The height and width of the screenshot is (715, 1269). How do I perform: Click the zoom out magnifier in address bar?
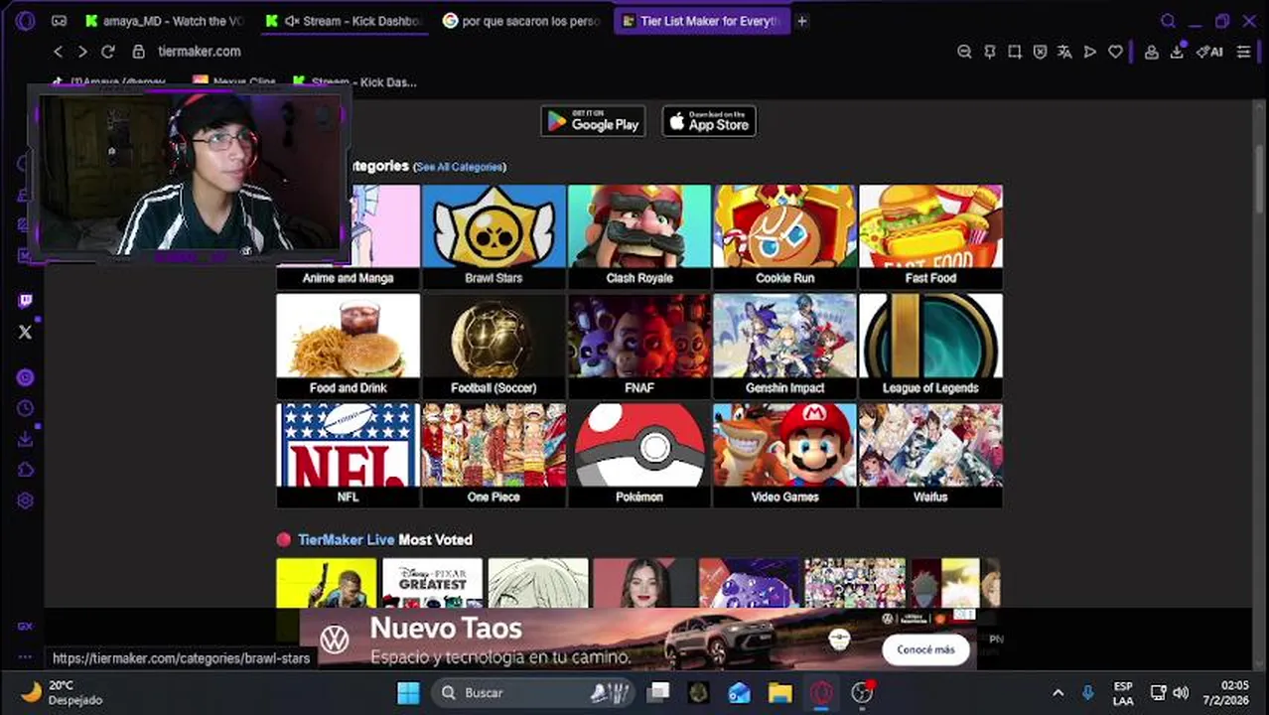tap(964, 52)
